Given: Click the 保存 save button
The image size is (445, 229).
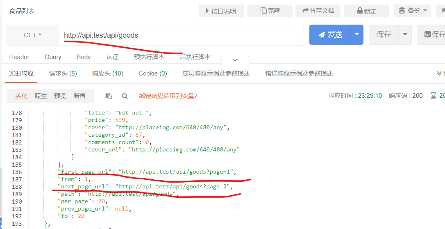Looking at the screenshot, I should click(x=384, y=34).
